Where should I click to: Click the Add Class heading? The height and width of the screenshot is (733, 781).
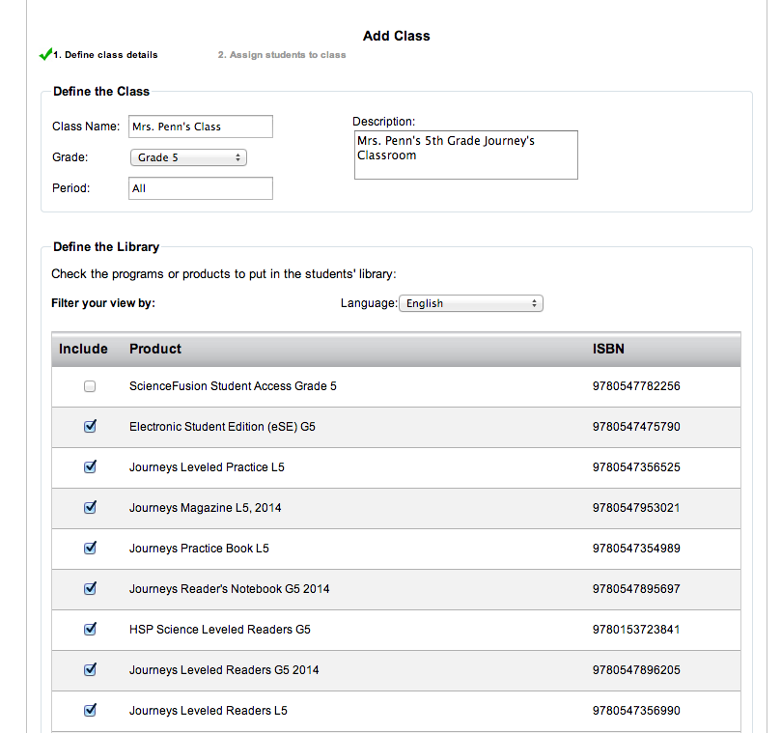[397, 36]
